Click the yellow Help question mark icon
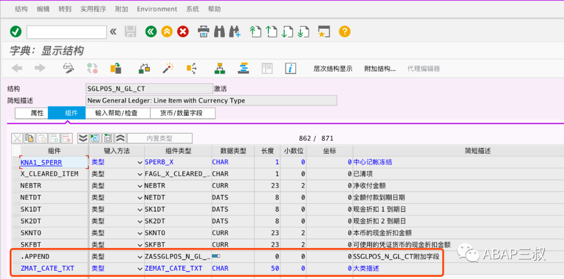This screenshot has height=279, width=564. (345, 32)
